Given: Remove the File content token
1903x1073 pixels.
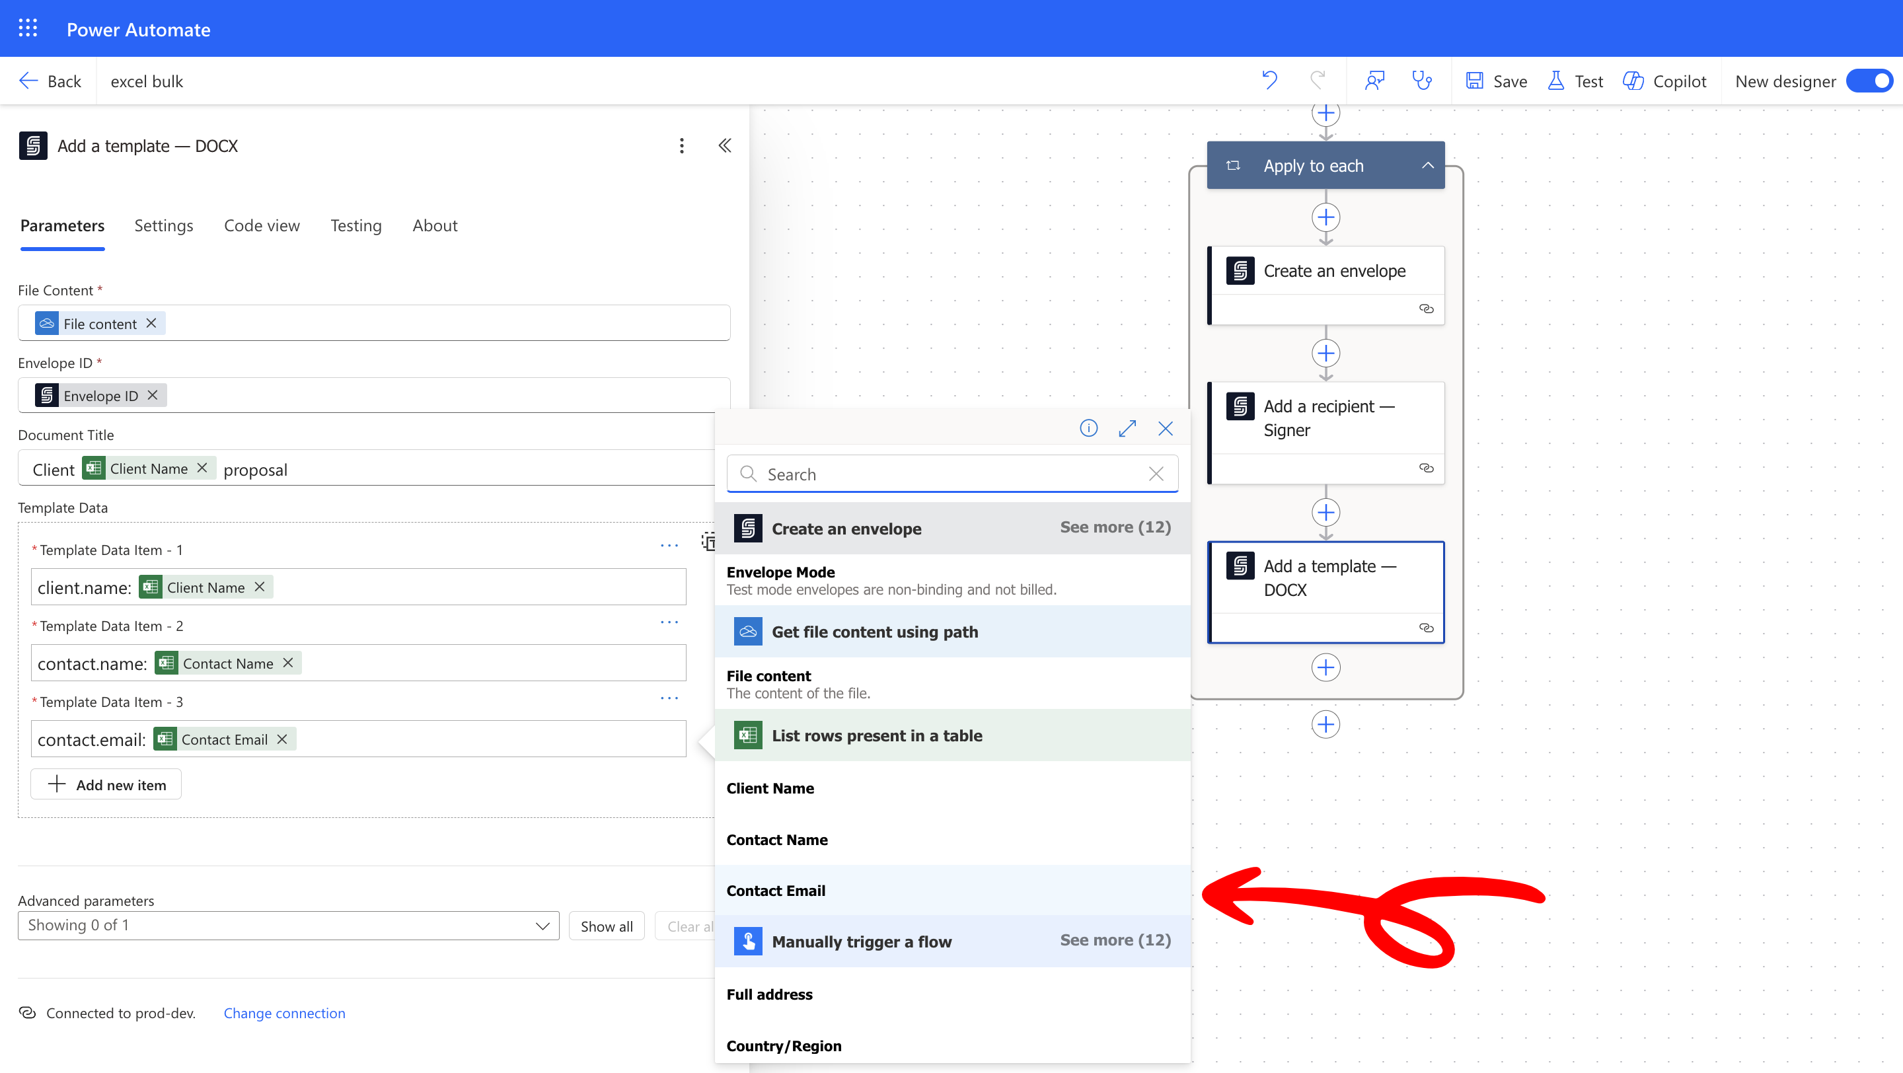Looking at the screenshot, I should coord(151,324).
